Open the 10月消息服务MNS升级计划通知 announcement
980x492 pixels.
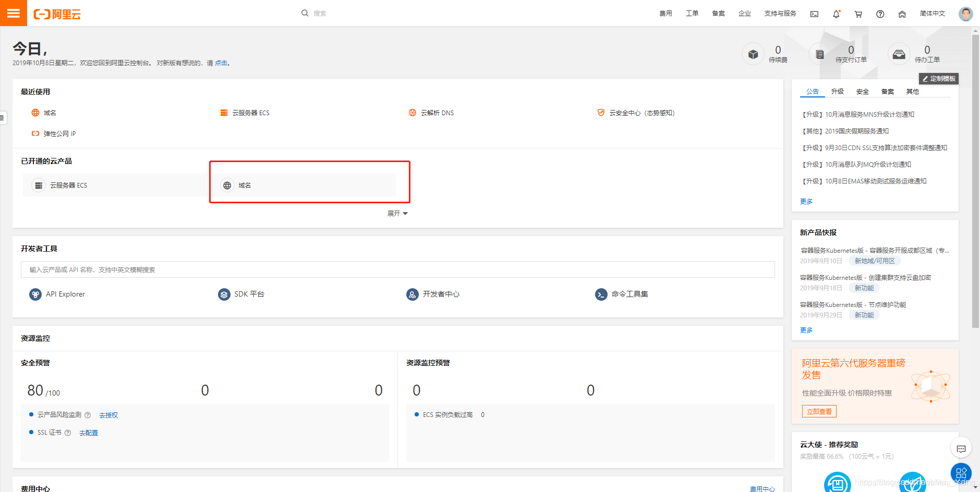click(x=858, y=115)
